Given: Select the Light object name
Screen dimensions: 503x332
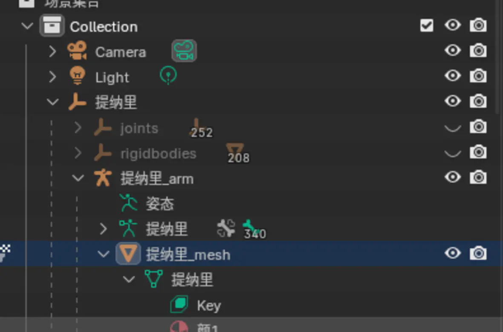Looking at the screenshot, I should pos(112,77).
